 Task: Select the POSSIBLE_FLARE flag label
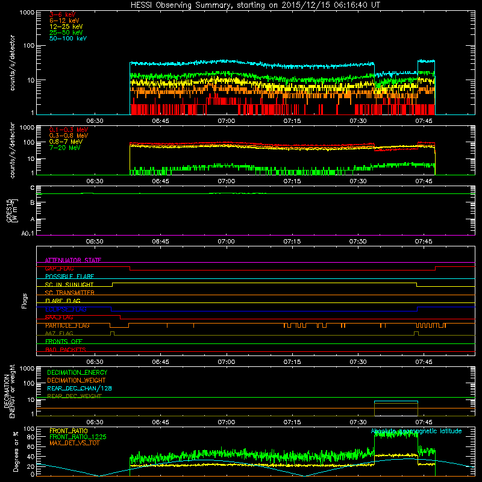(x=69, y=277)
